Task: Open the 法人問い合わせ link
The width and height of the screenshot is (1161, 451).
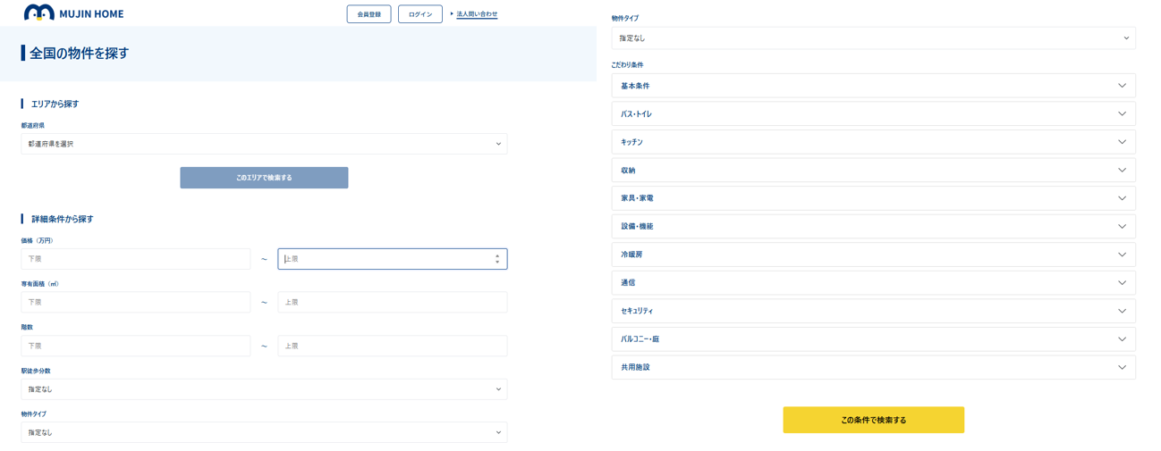Action: (x=477, y=14)
